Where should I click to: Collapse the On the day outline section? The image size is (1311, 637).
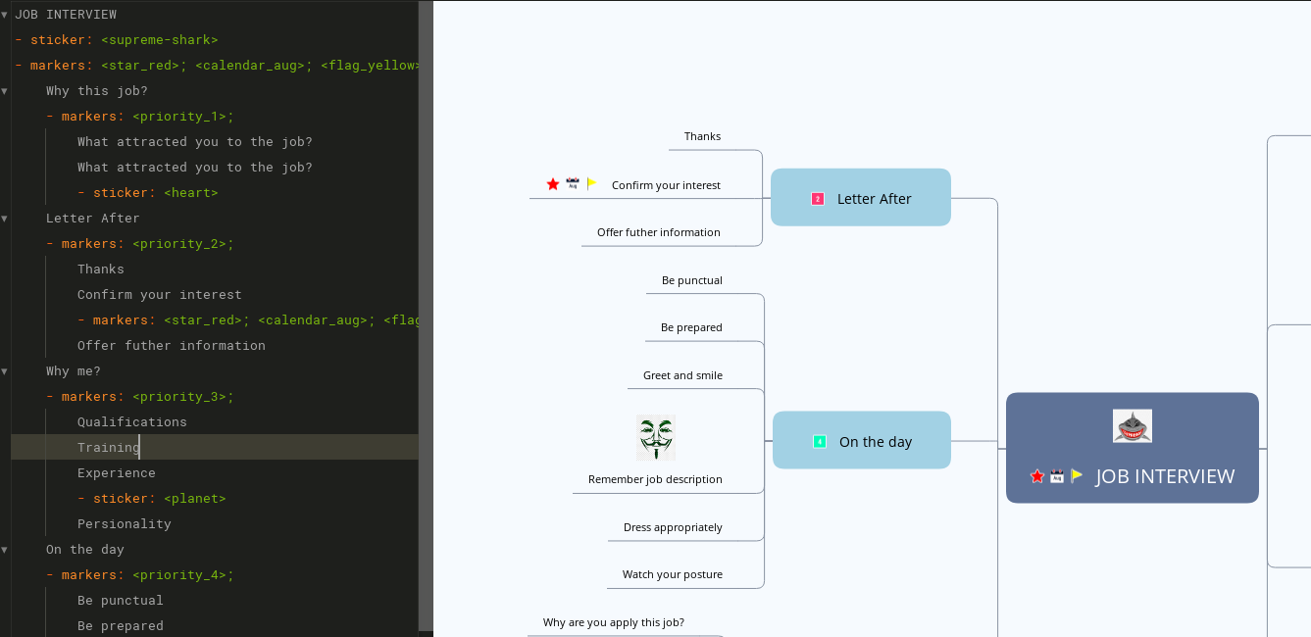click(4, 549)
